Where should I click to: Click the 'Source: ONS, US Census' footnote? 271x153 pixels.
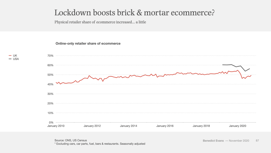click(x=71, y=140)
